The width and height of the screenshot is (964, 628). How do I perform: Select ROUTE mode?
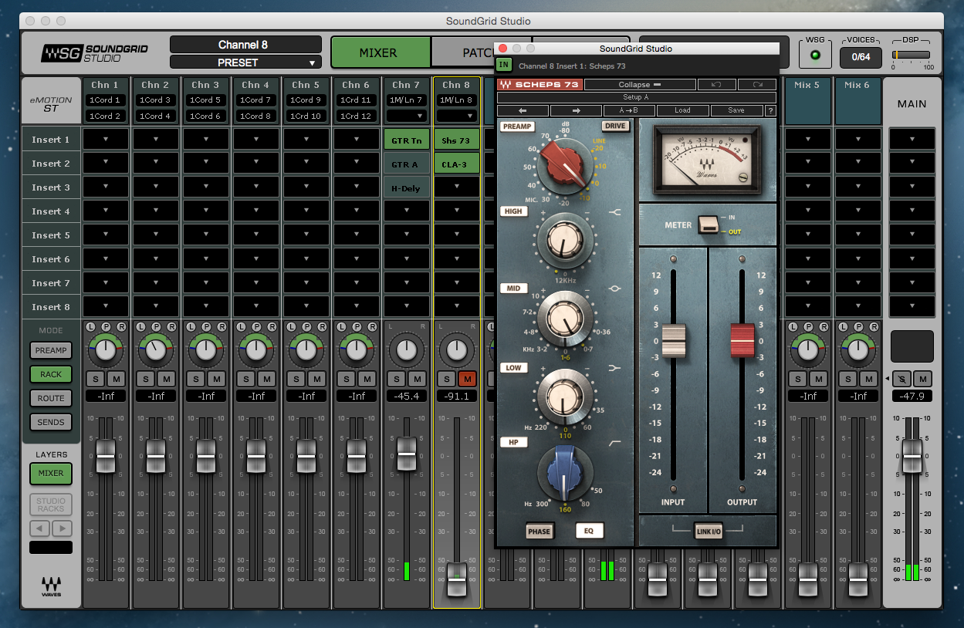[51, 398]
